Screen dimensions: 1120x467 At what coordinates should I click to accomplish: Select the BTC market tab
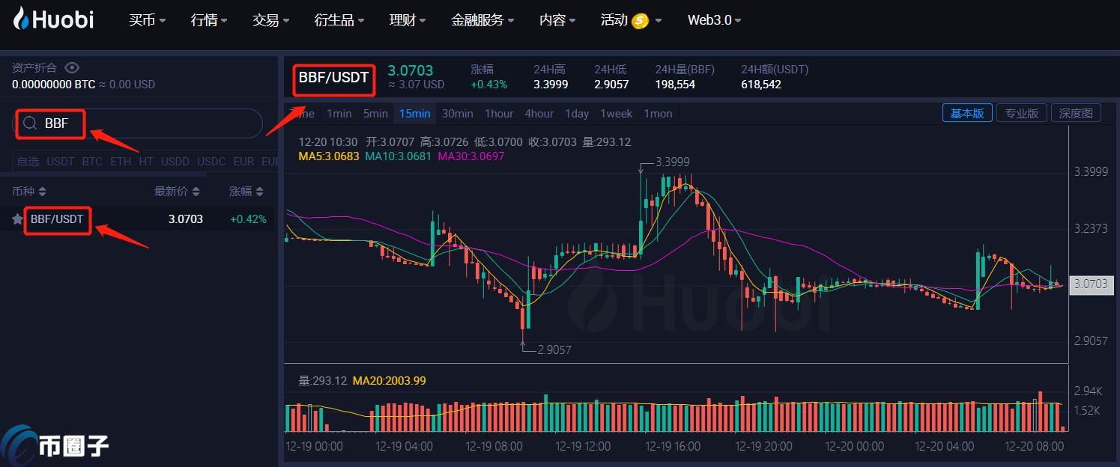click(92, 161)
